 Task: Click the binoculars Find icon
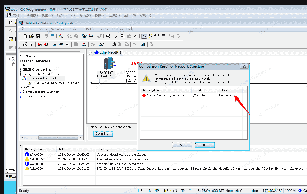pyautogui.click(x=143, y=44)
